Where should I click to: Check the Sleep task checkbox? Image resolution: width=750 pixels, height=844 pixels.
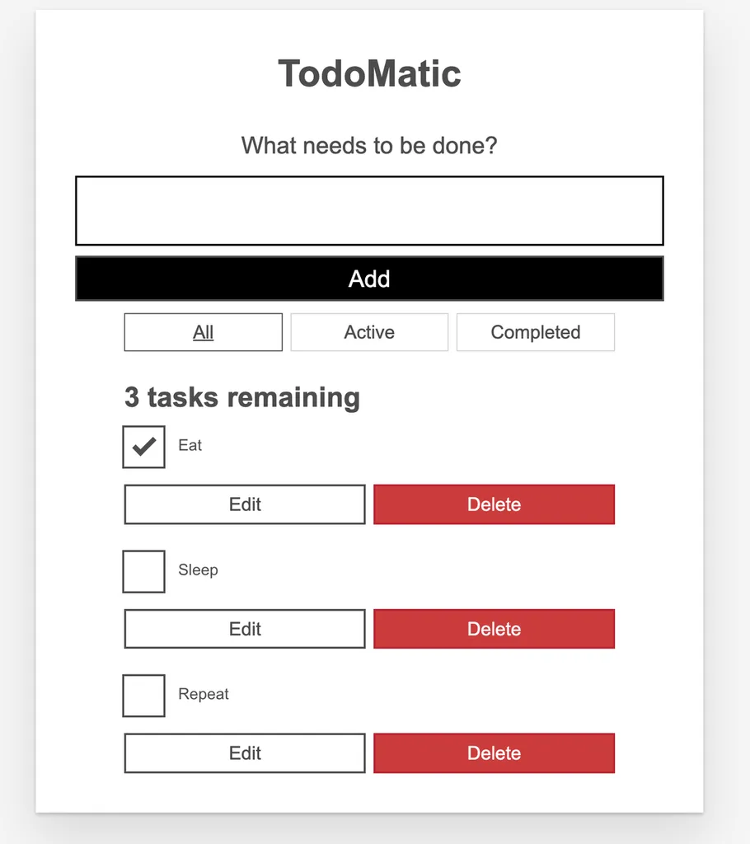144,571
